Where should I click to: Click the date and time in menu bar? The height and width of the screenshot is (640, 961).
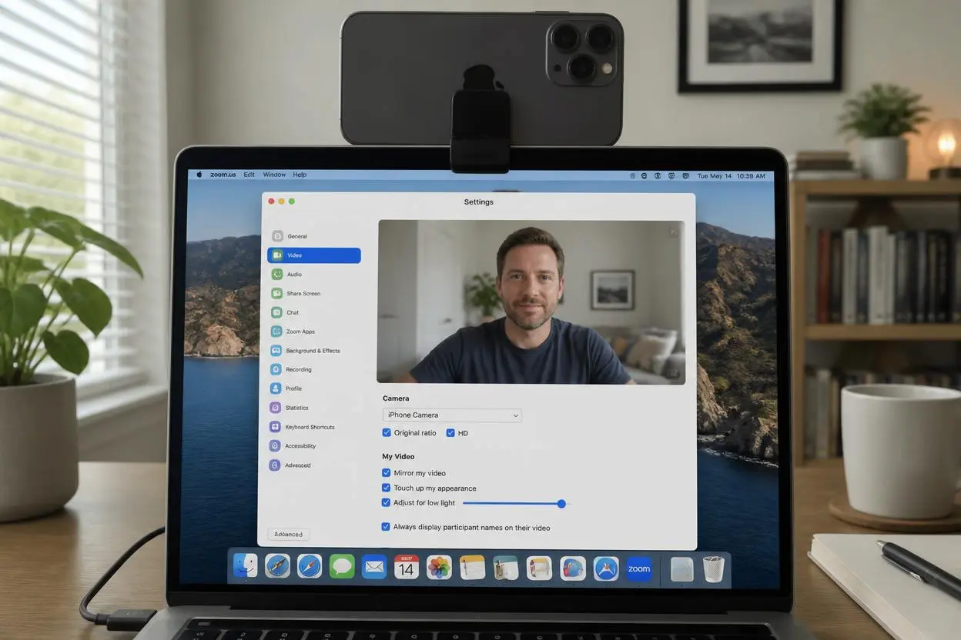point(731,176)
